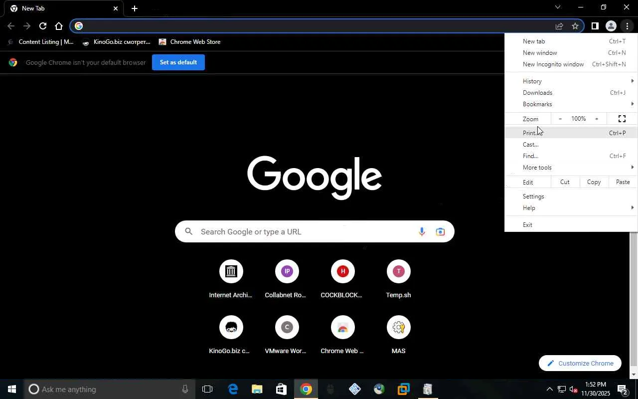Open the Windows Start menu
The height and width of the screenshot is (399, 638).
coord(12,389)
